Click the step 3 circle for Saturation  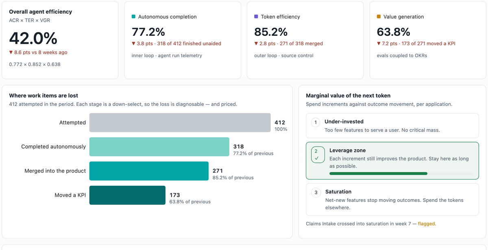pos(316,192)
